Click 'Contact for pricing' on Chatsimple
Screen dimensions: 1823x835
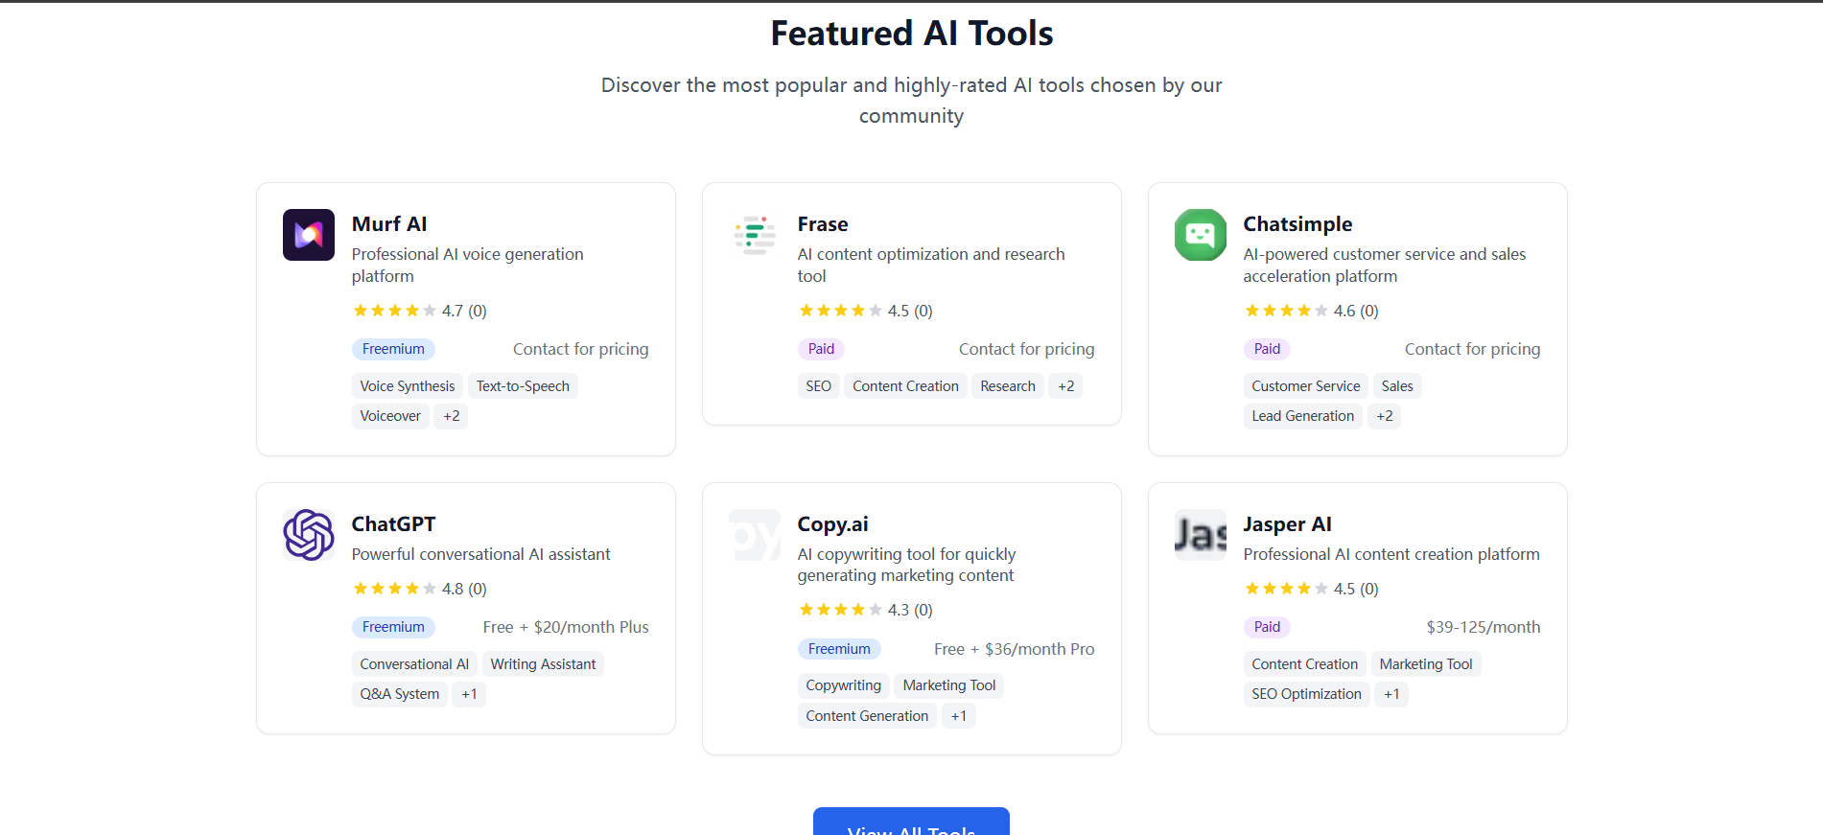(1472, 349)
